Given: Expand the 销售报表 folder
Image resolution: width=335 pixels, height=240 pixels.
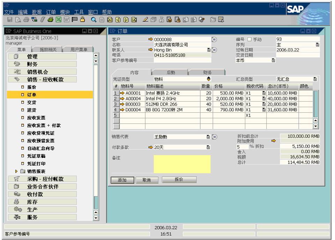Looking at the screenshot, I should [16, 171].
